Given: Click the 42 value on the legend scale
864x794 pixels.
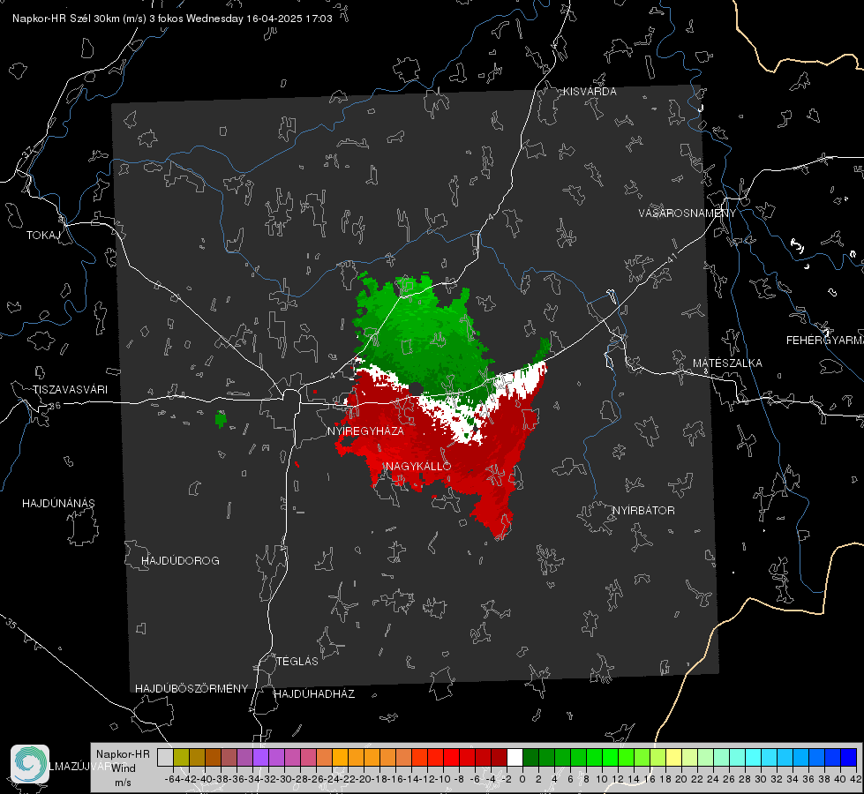Looking at the screenshot, I should [856, 779].
